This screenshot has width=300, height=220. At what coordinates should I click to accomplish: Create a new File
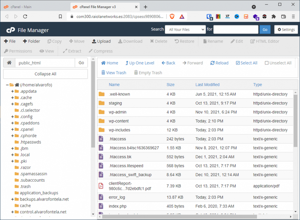[10, 41]
